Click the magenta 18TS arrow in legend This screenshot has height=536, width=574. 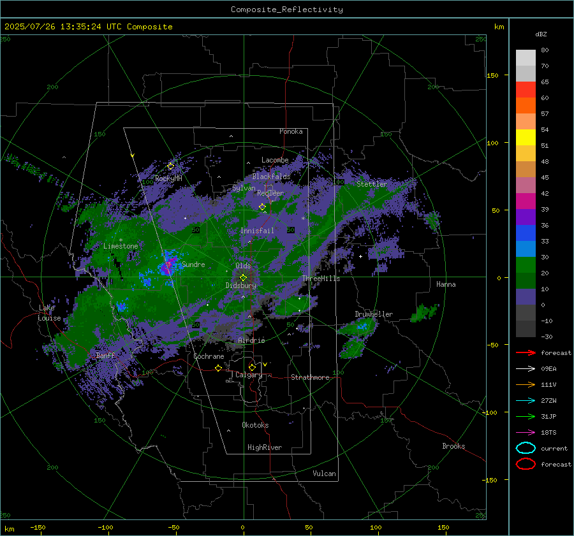click(526, 432)
